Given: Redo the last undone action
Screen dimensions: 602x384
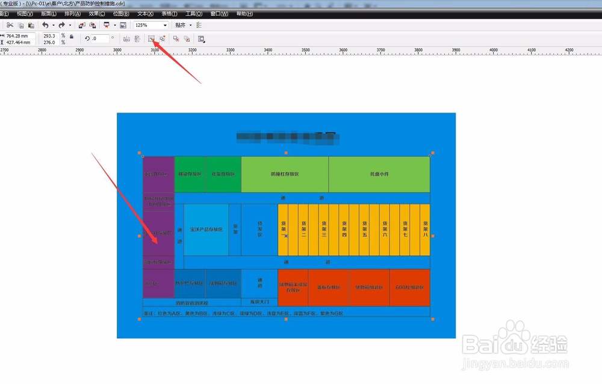Looking at the screenshot, I should coord(61,25).
